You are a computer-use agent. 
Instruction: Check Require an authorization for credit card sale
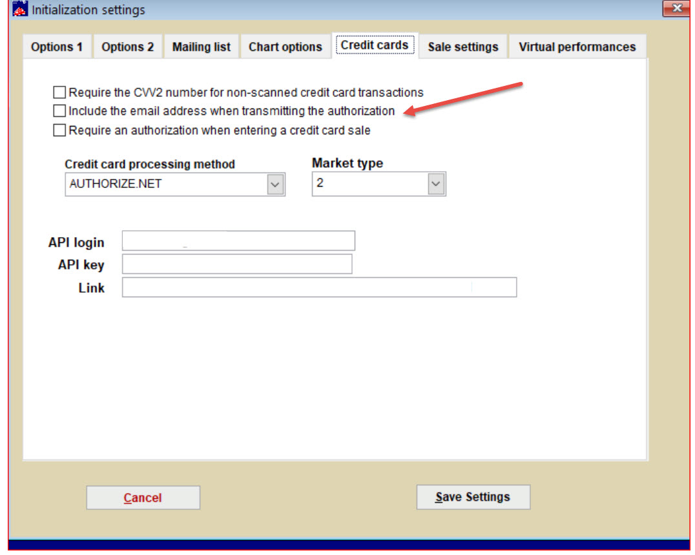pyautogui.click(x=59, y=130)
